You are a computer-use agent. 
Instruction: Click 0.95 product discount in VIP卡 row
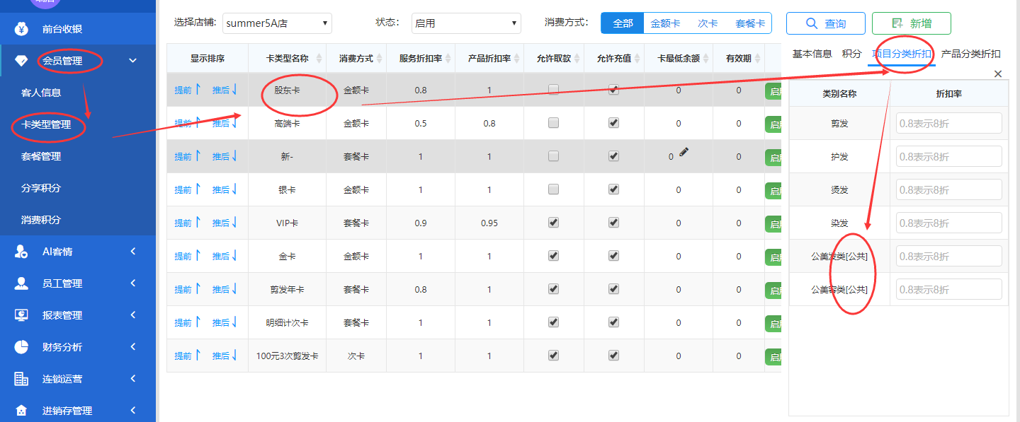tap(489, 223)
